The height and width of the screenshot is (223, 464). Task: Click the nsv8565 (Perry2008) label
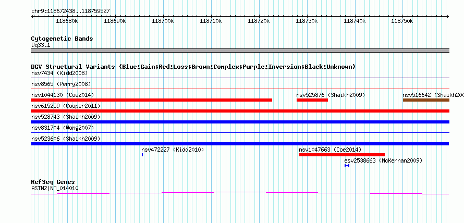61,84
